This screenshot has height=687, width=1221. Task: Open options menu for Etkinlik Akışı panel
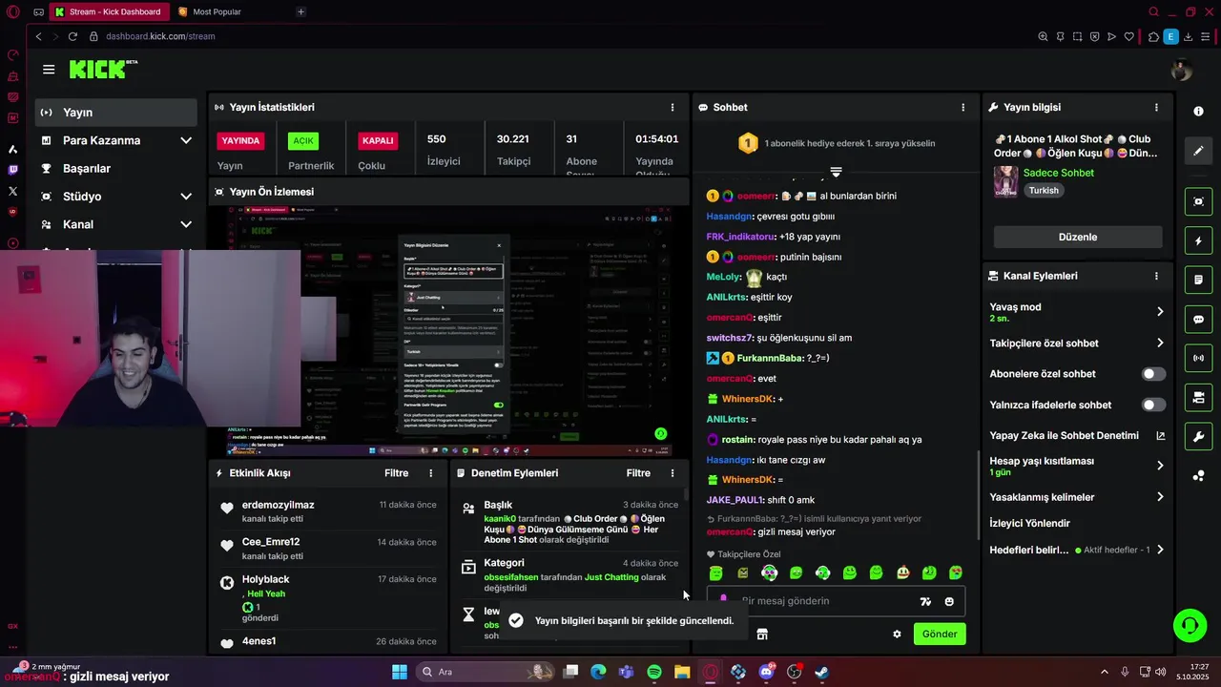(x=431, y=473)
